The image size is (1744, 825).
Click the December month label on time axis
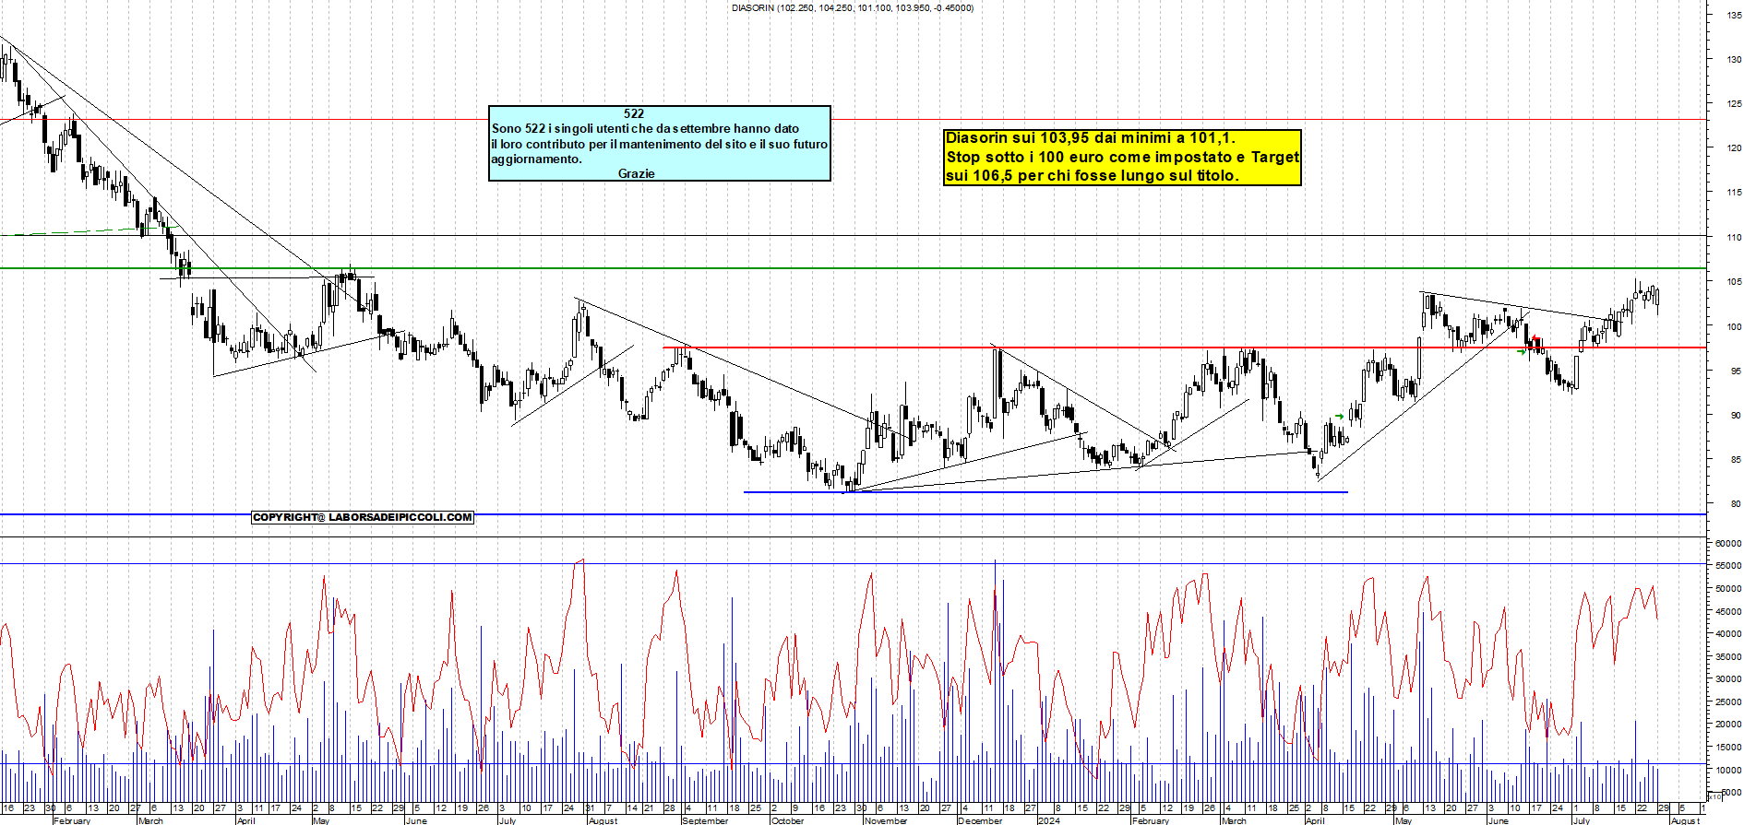tap(980, 820)
